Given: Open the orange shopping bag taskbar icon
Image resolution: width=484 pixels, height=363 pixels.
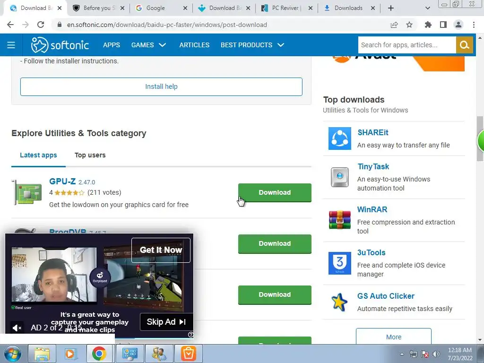Looking at the screenshot, I should click(x=189, y=354).
